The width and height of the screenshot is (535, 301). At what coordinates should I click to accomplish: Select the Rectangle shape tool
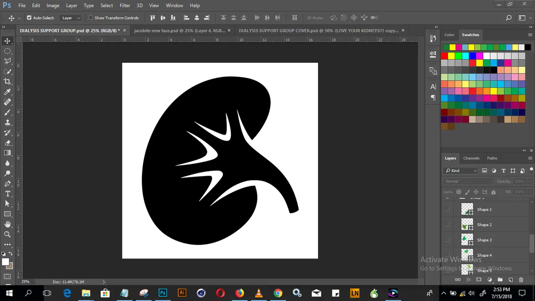[8, 214]
